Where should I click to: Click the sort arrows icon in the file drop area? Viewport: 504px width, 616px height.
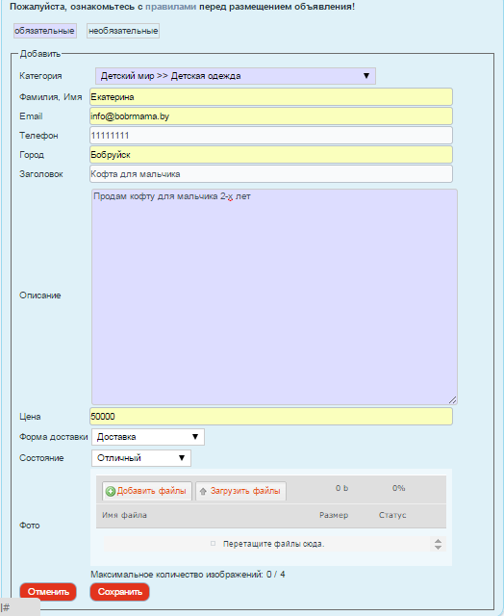pyautogui.click(x=438, y=544)
